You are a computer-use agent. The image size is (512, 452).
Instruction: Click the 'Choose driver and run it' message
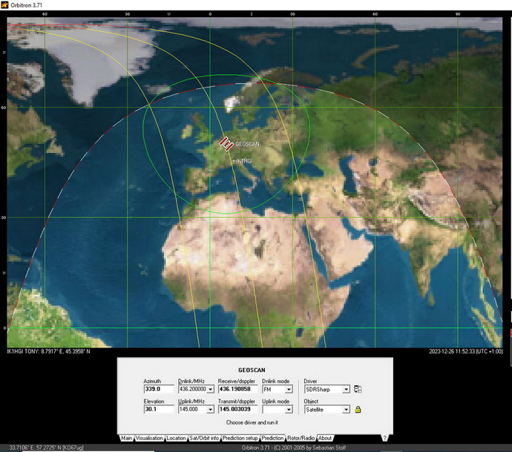click(252, 422)
